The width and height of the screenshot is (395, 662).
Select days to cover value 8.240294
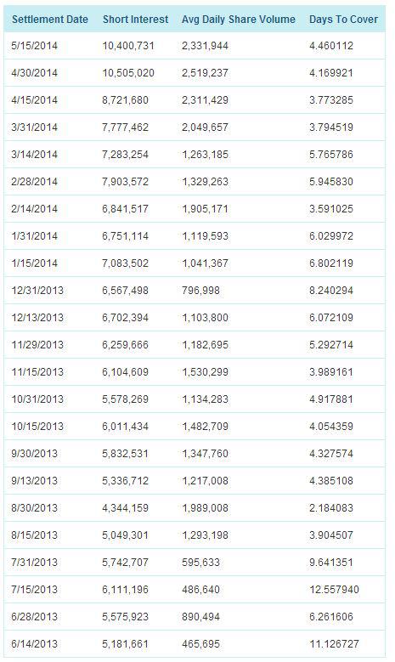(331, 291)
